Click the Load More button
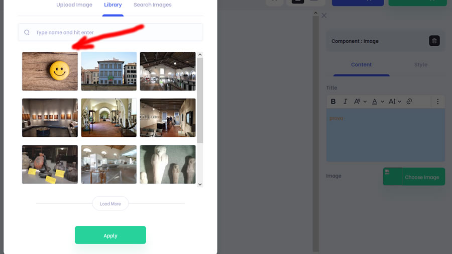Viewport: 452px width, 254px height. pos(110,204)
